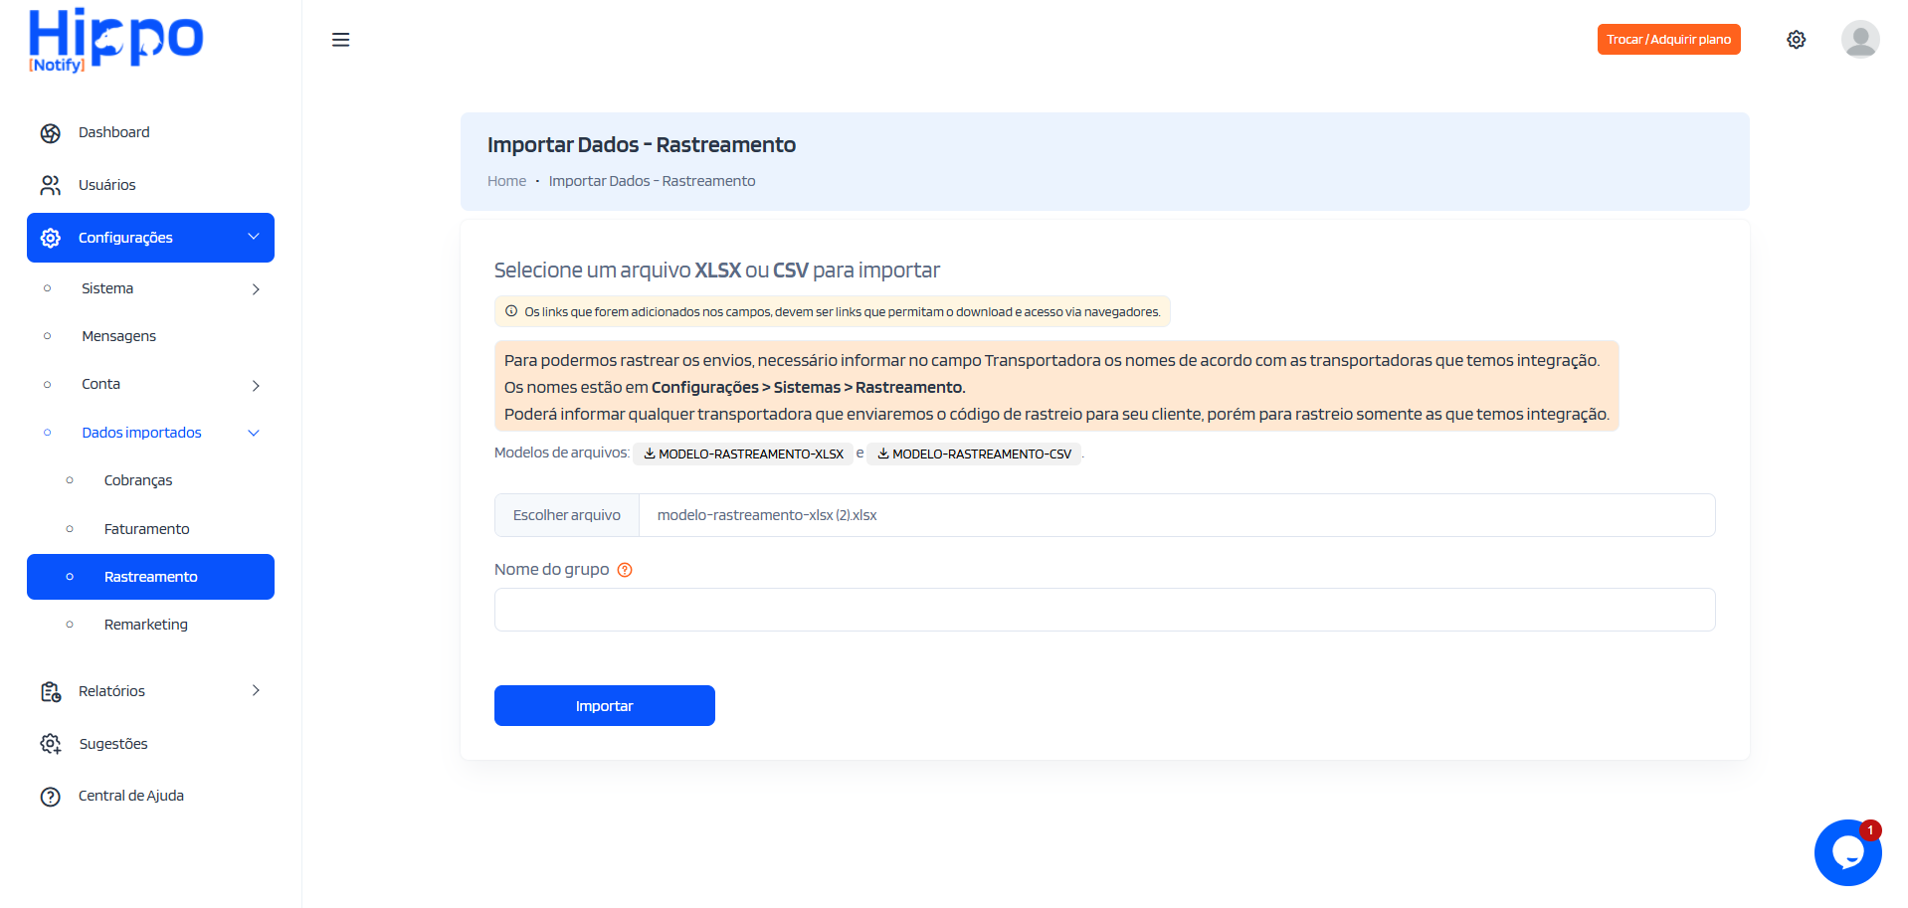Viewport: 1908px width, 908px height.
Task: Open the Mensagens submenu item
Action: (x=150, y=336)
